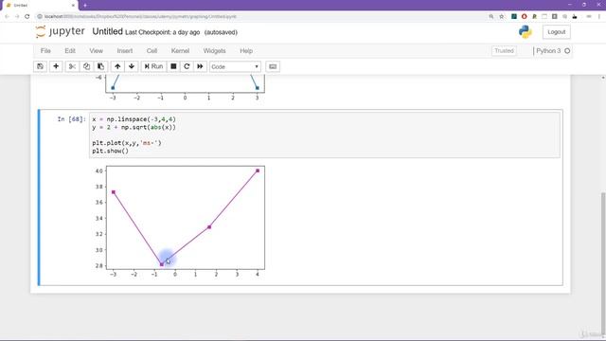Run the current cell
This screenshot has height=341, width=606.
click(153, 66)
